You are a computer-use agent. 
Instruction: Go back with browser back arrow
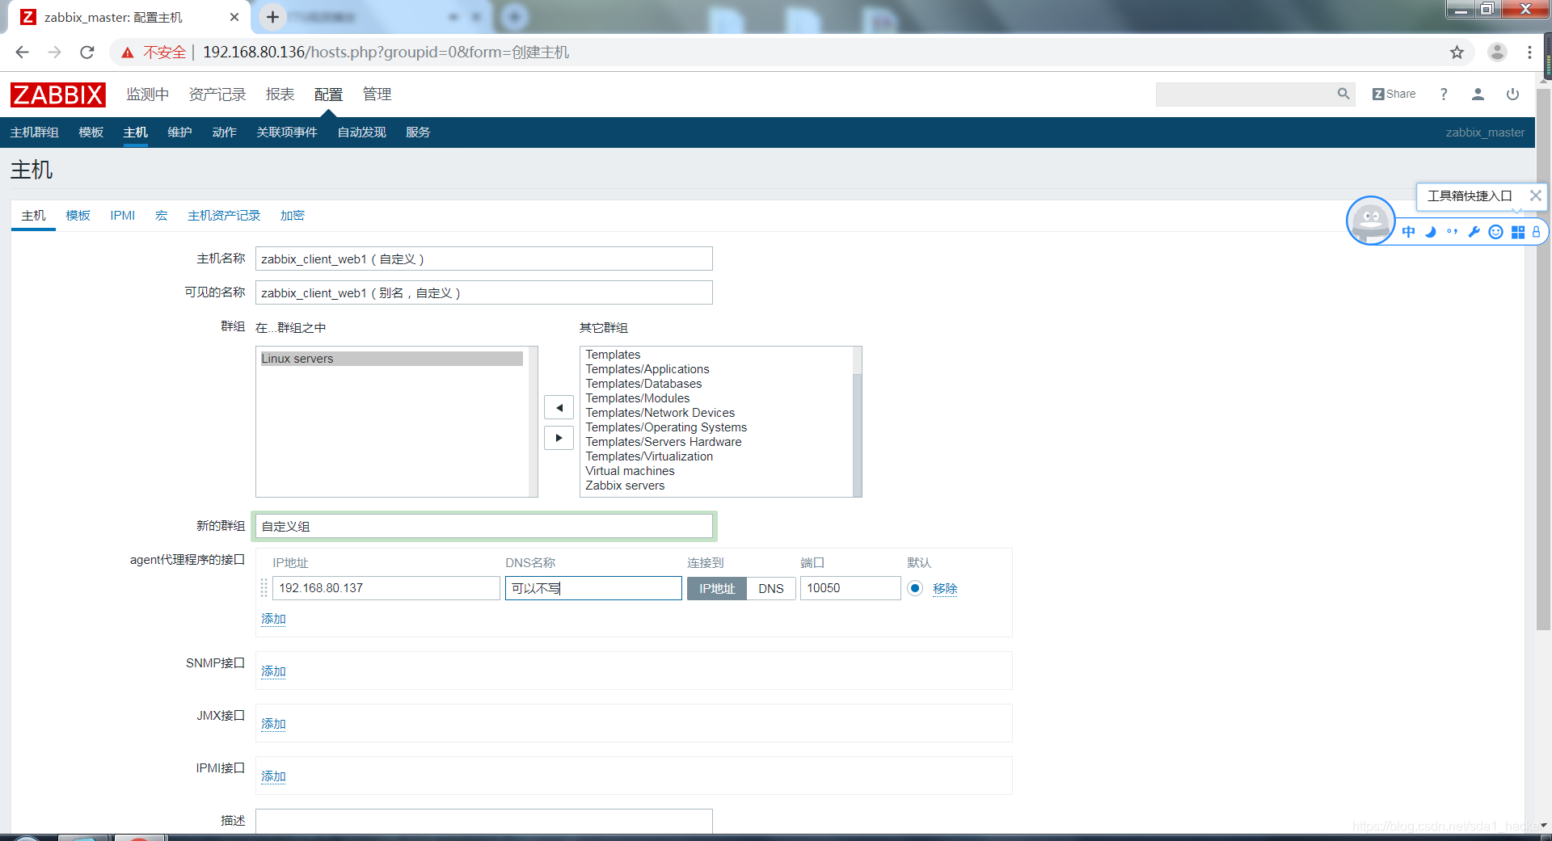click(x=23, y=53)
